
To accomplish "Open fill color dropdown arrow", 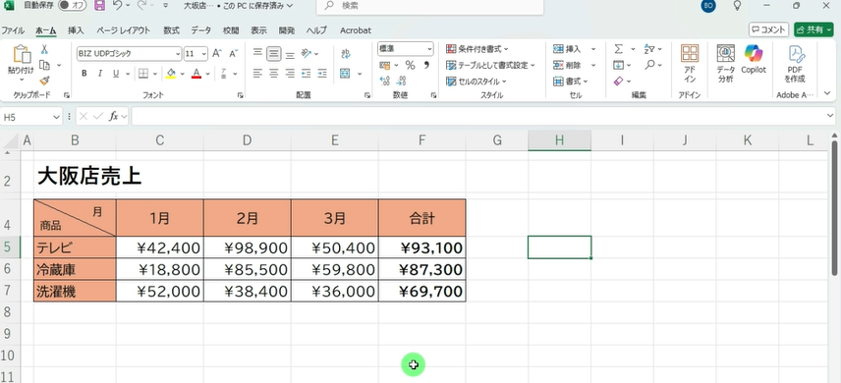I will coord(183,74).
